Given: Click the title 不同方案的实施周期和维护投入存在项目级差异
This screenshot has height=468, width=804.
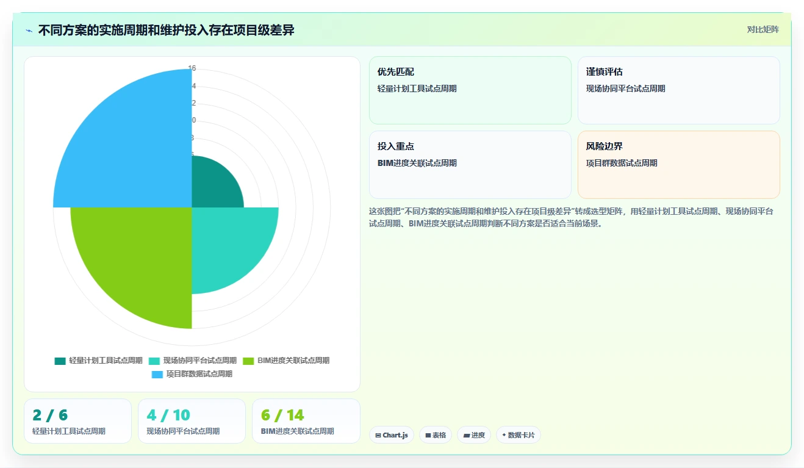Looking at the screenshot, I should (x=166, y=30).
